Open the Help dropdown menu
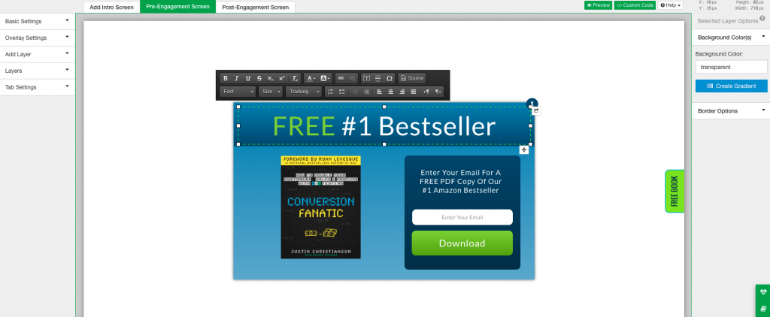The width and height of the screenshot is (770, 317). tap(670, 5)
